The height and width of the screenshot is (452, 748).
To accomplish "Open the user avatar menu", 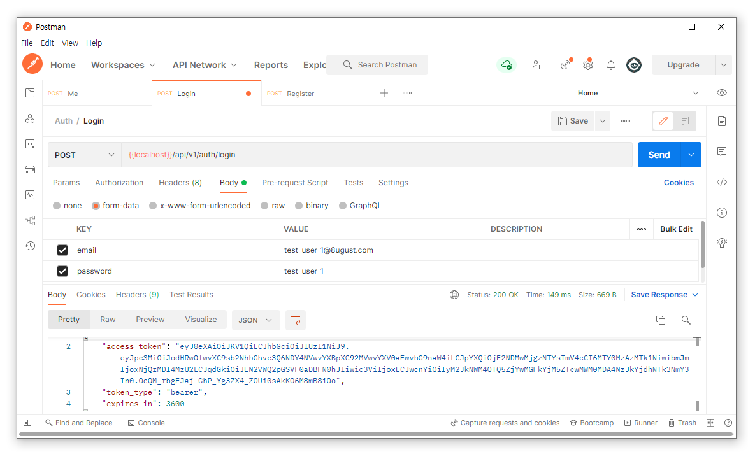I will (633, 65).
